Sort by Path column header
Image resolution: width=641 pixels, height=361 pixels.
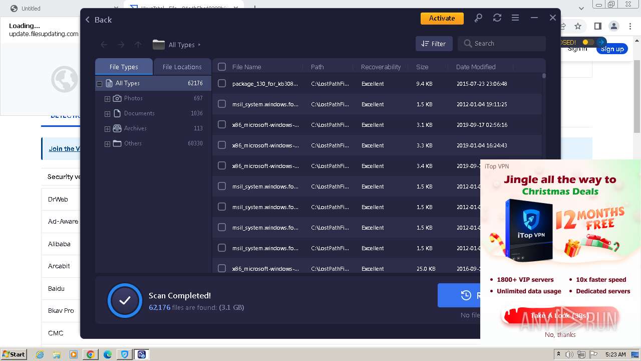click(x=317, y=67)
